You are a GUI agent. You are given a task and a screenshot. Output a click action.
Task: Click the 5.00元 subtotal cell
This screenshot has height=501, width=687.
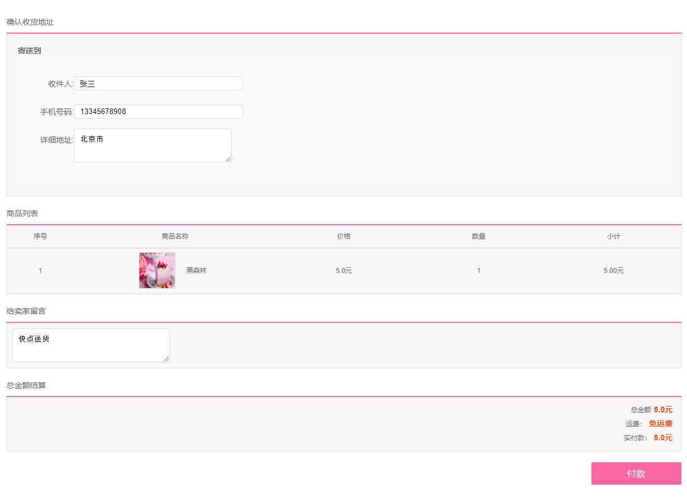point(614,271)
